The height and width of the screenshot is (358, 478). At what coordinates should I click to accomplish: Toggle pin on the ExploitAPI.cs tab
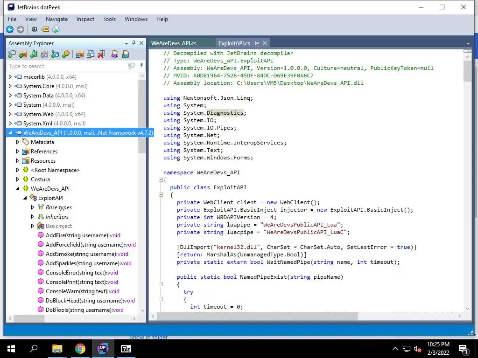256,43
